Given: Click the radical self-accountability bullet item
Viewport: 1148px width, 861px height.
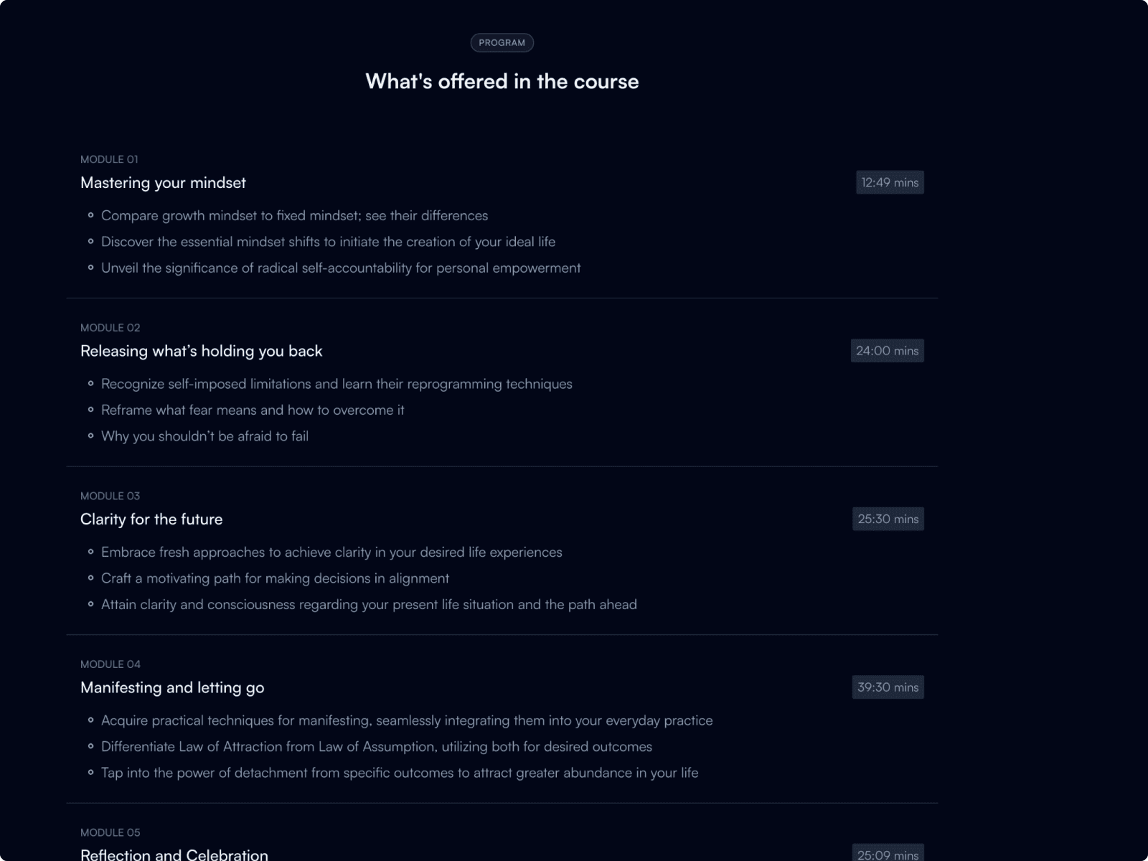Looking at the screenshot, I should 341,268.
